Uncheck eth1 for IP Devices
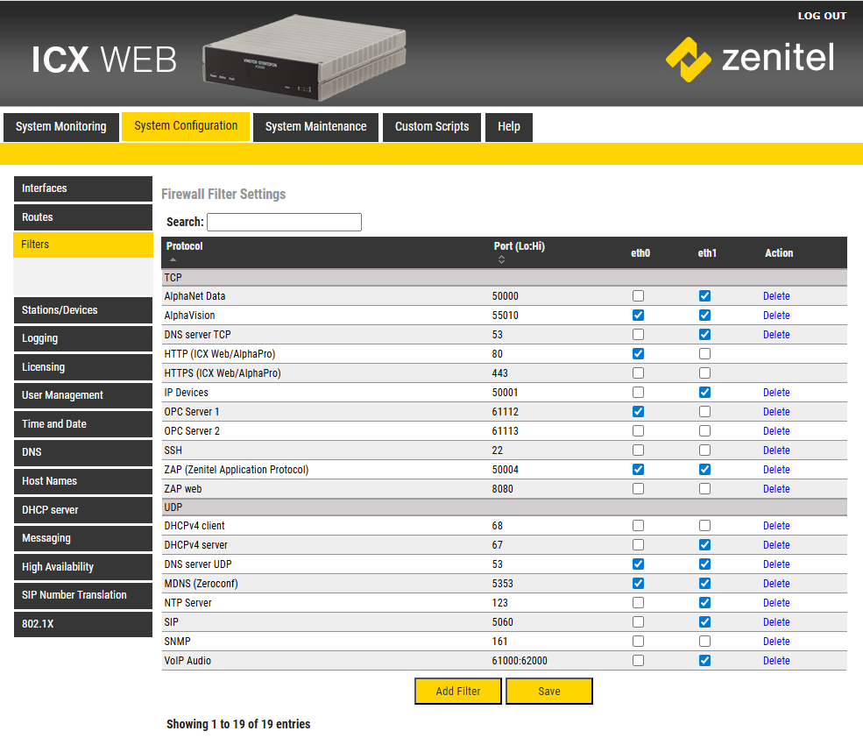The image size is (863, 738). [704, 392]
